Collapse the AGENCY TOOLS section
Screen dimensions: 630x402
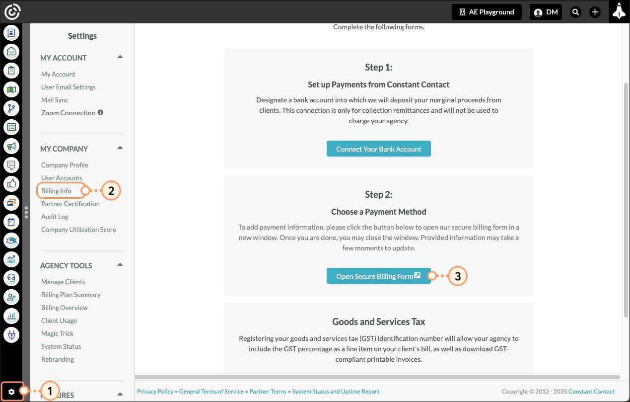(x=120, y=265)
